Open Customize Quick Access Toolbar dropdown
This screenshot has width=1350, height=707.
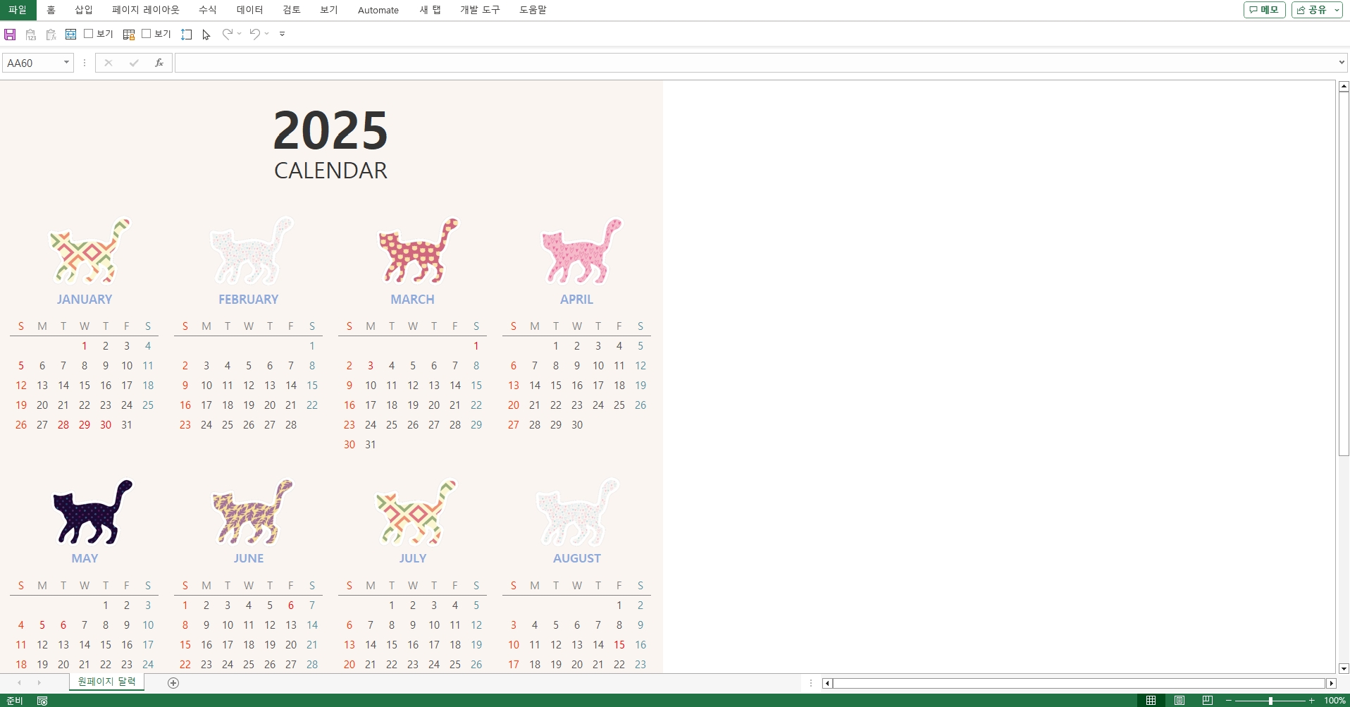pyautogui.click(x=282, y=34)
